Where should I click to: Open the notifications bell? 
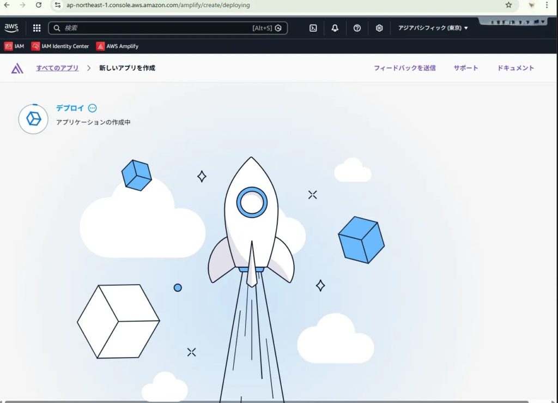point(335,28)
